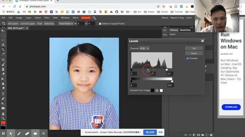Select the Path Select tool
Image resolution: width=245 pixels, height=137 pixels.
(3, 104)
